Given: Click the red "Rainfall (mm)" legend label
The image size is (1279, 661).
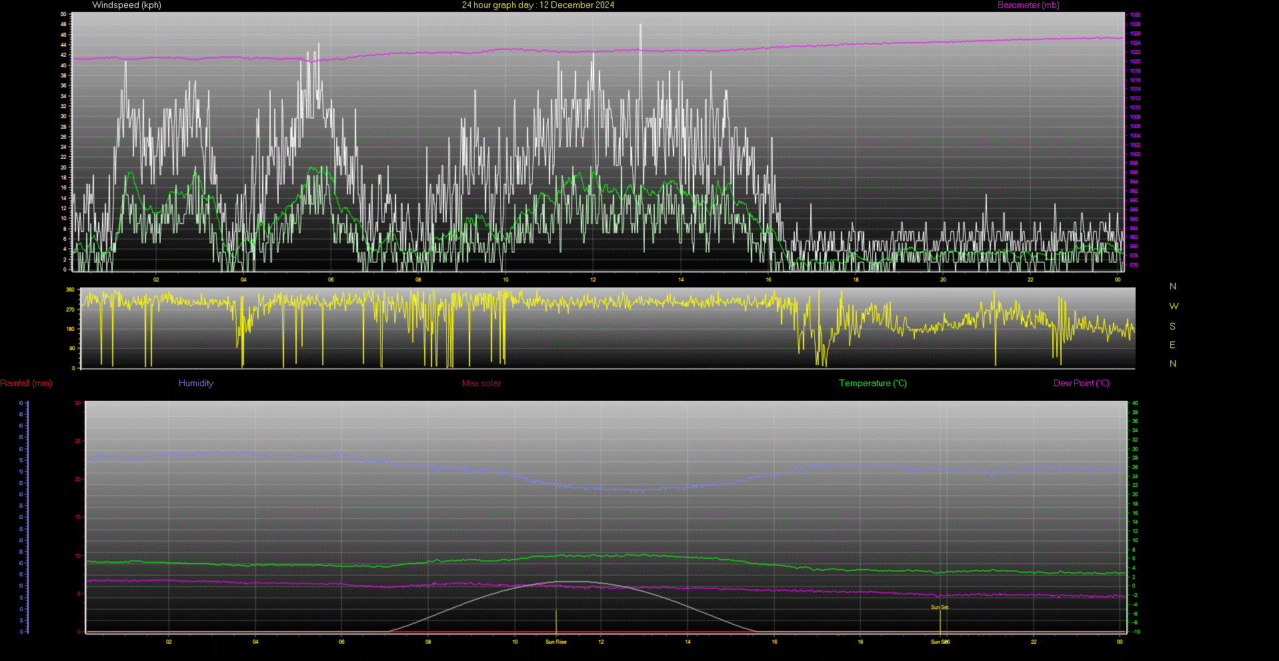Looking at the screenshot, I should (26, 384).
